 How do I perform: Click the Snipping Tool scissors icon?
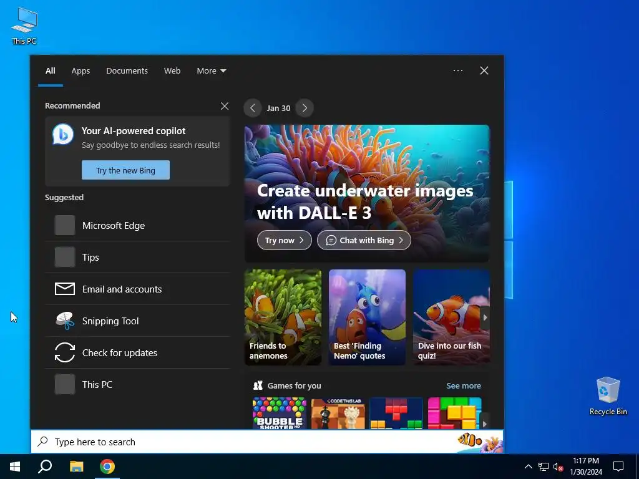(65, 321)
